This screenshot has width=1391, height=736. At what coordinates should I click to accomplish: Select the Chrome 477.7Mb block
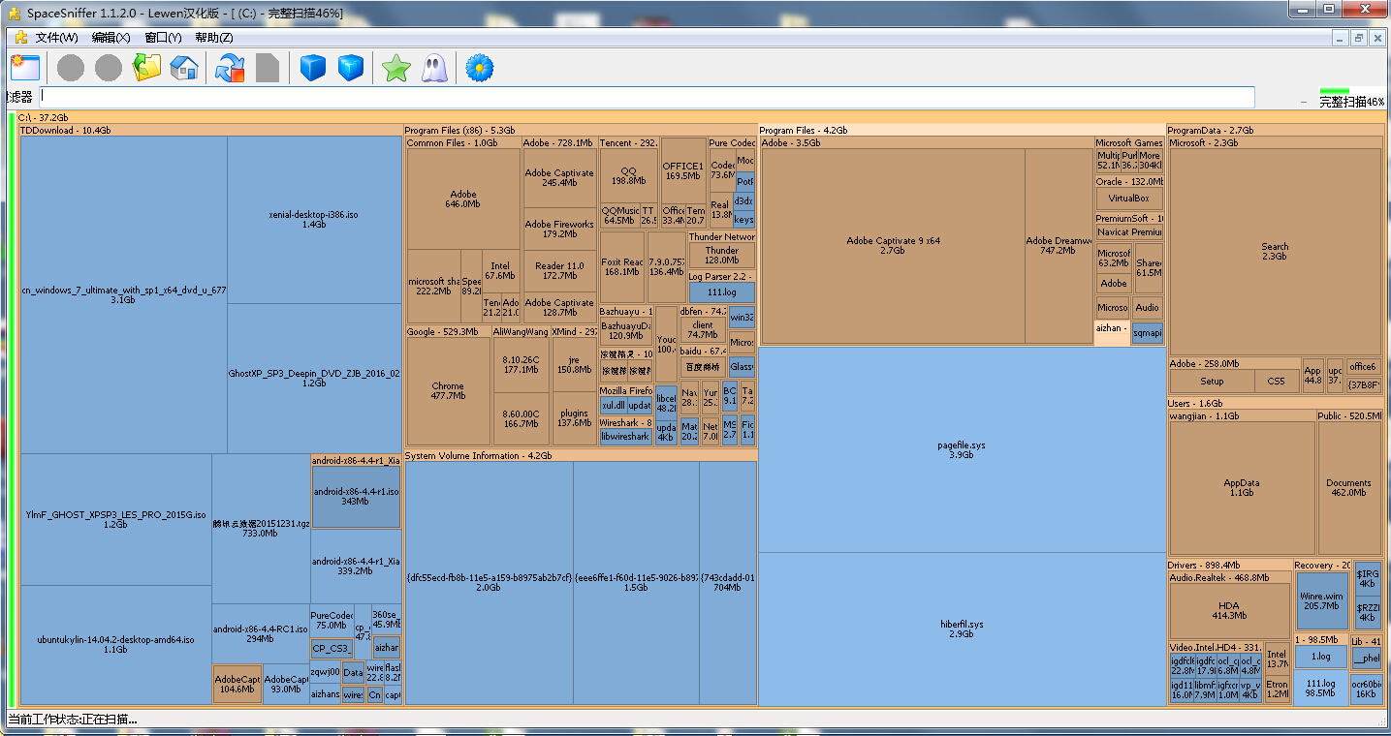click(448, 390)
